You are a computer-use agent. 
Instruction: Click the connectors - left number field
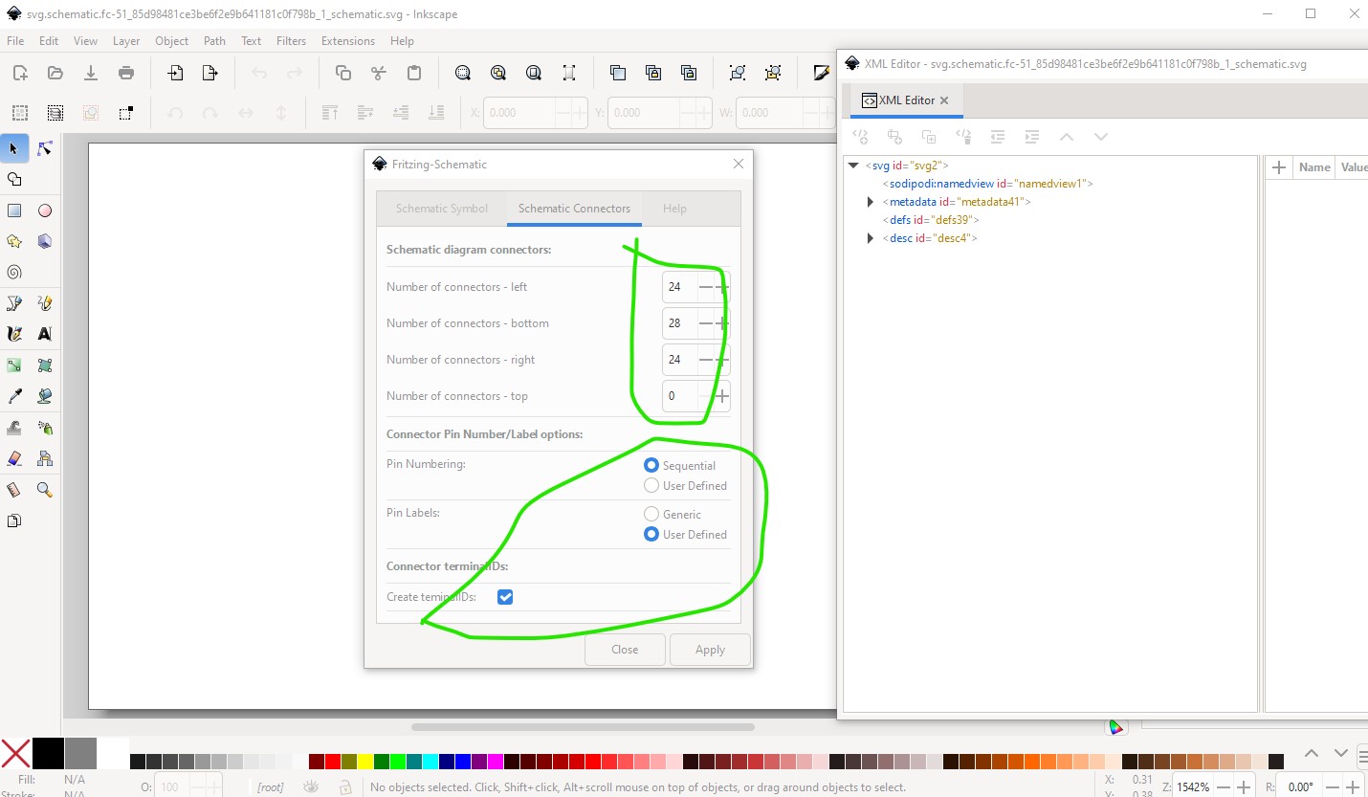click(679, 287)
